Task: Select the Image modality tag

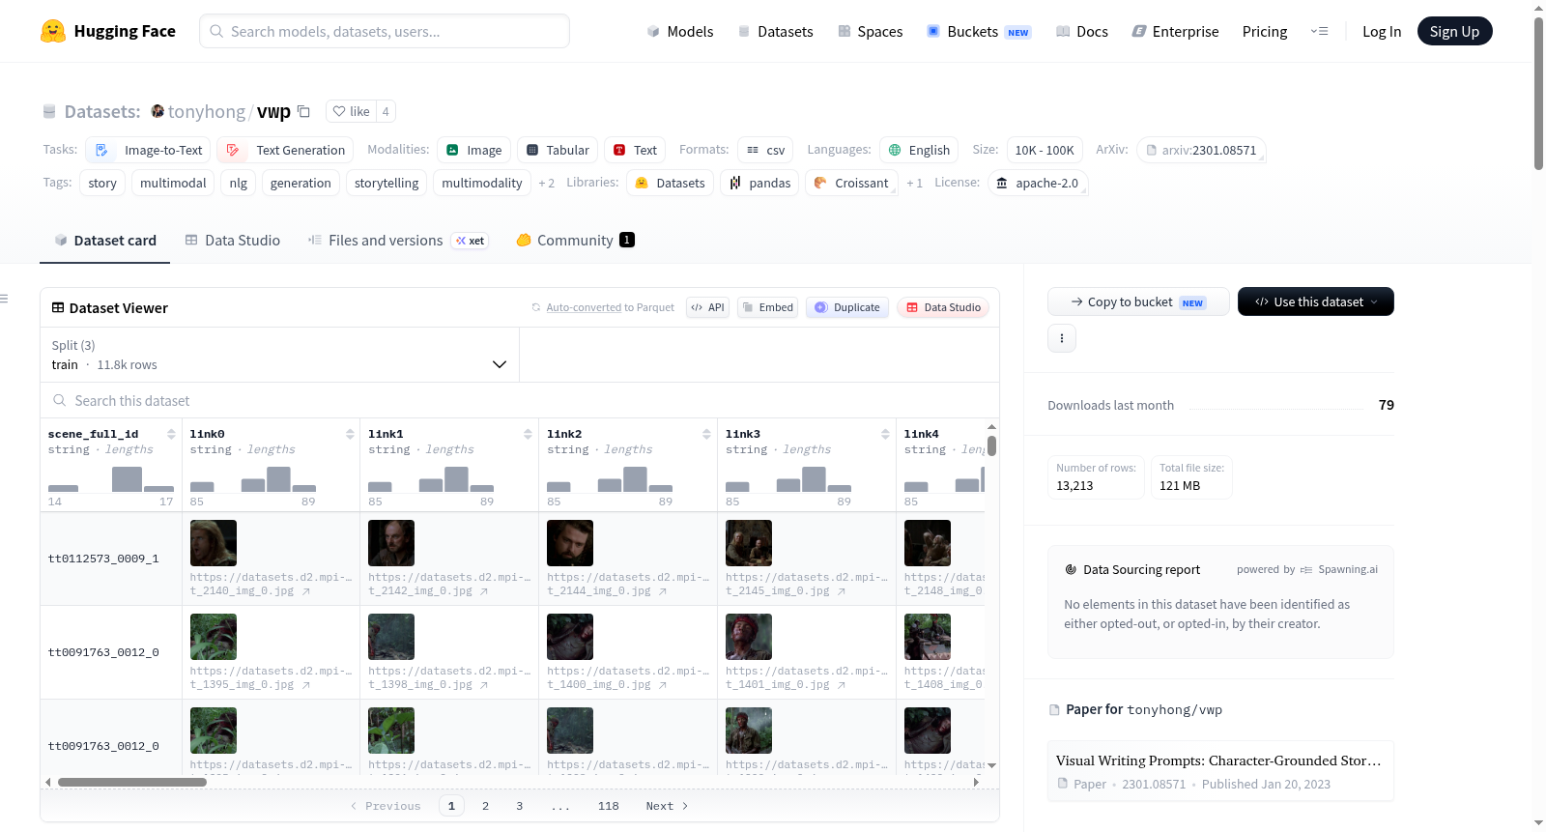Action: 473,150
